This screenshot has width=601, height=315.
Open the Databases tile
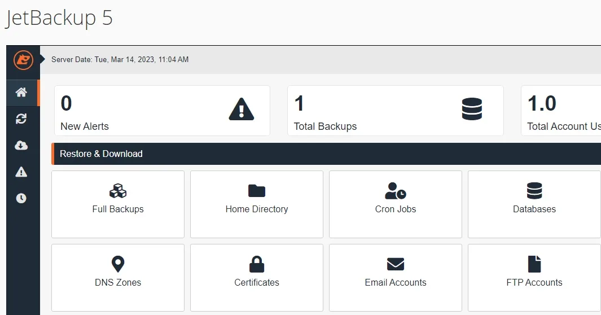point(534,204)
